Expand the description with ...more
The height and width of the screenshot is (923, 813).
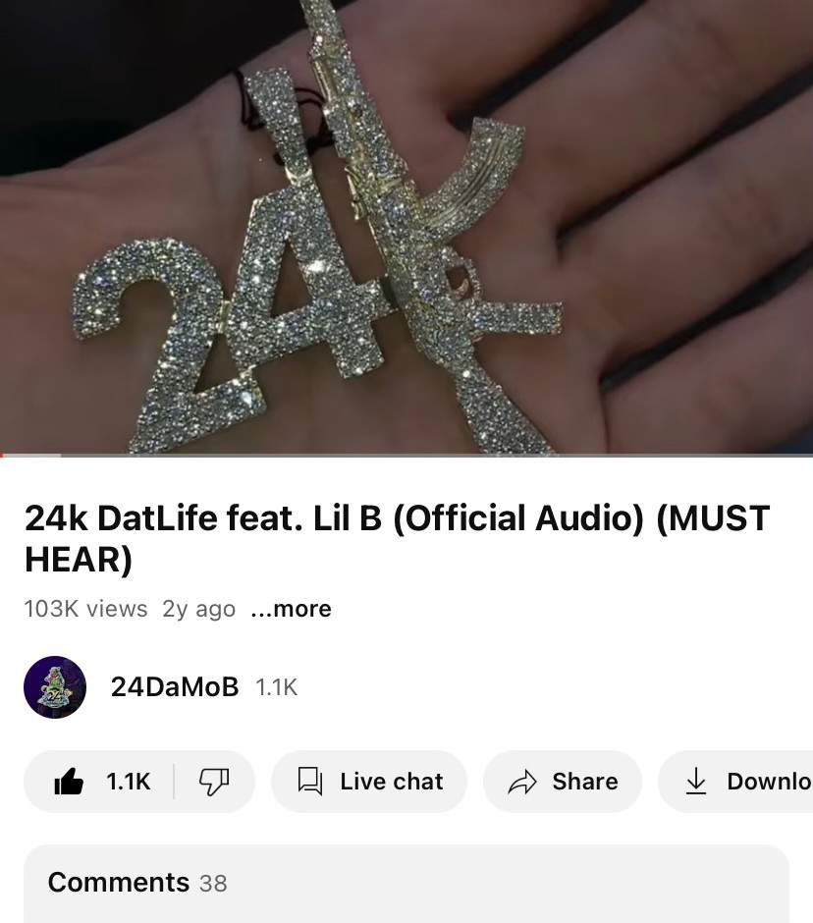[291, 609]
